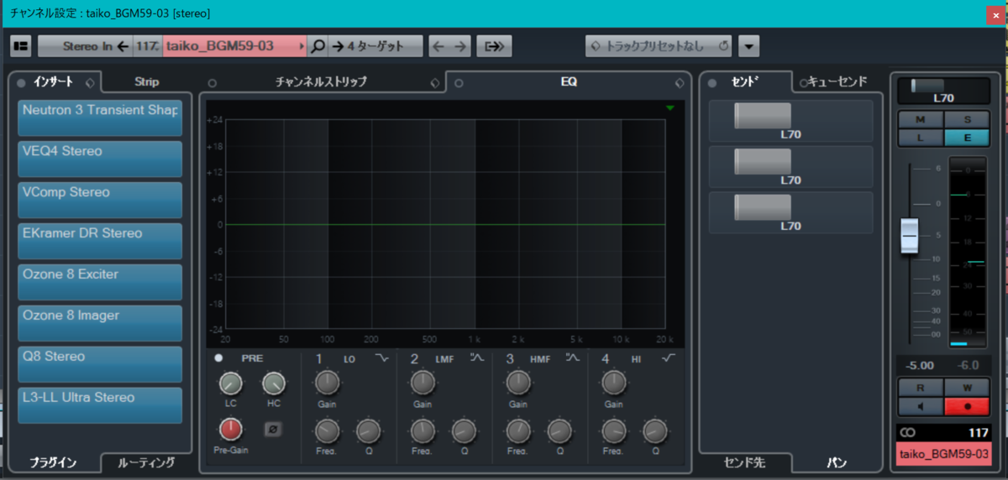Open the channel search magnifier icon
This screenshot has width=1008, height=480.
317,46
